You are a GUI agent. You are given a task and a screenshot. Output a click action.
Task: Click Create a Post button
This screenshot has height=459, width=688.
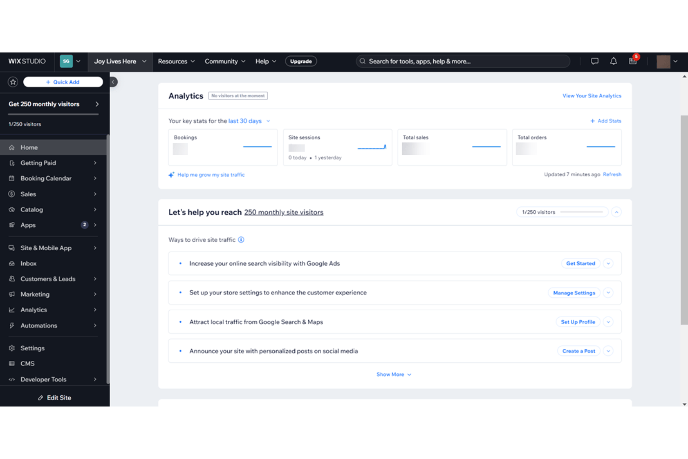click(579, 351)
